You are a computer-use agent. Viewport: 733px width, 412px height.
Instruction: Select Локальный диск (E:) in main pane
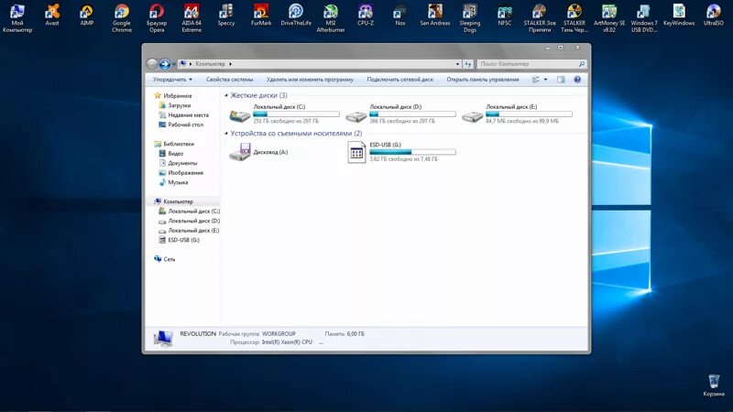[517, 114]
